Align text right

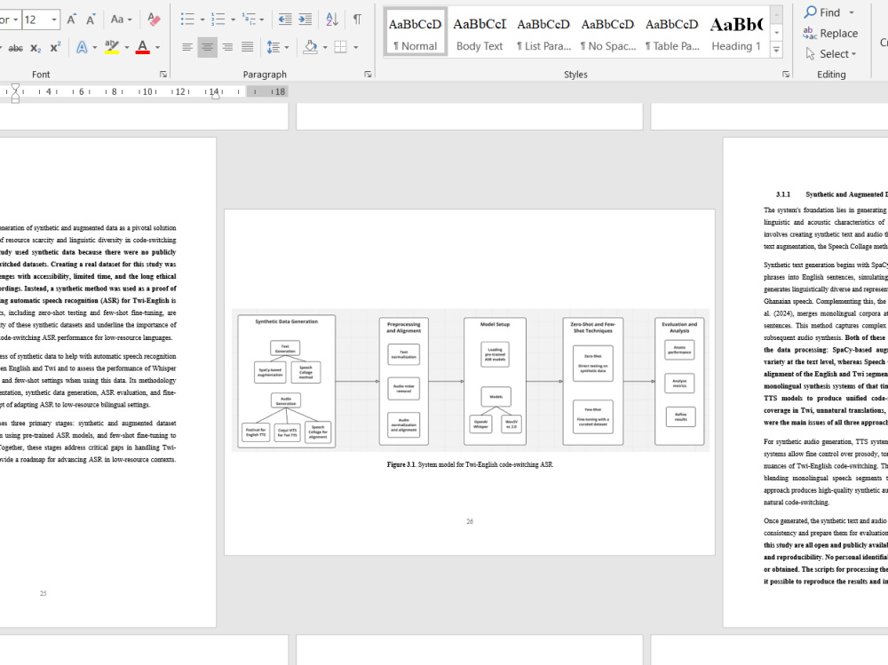pyautogui.click(x=227, y=47)
